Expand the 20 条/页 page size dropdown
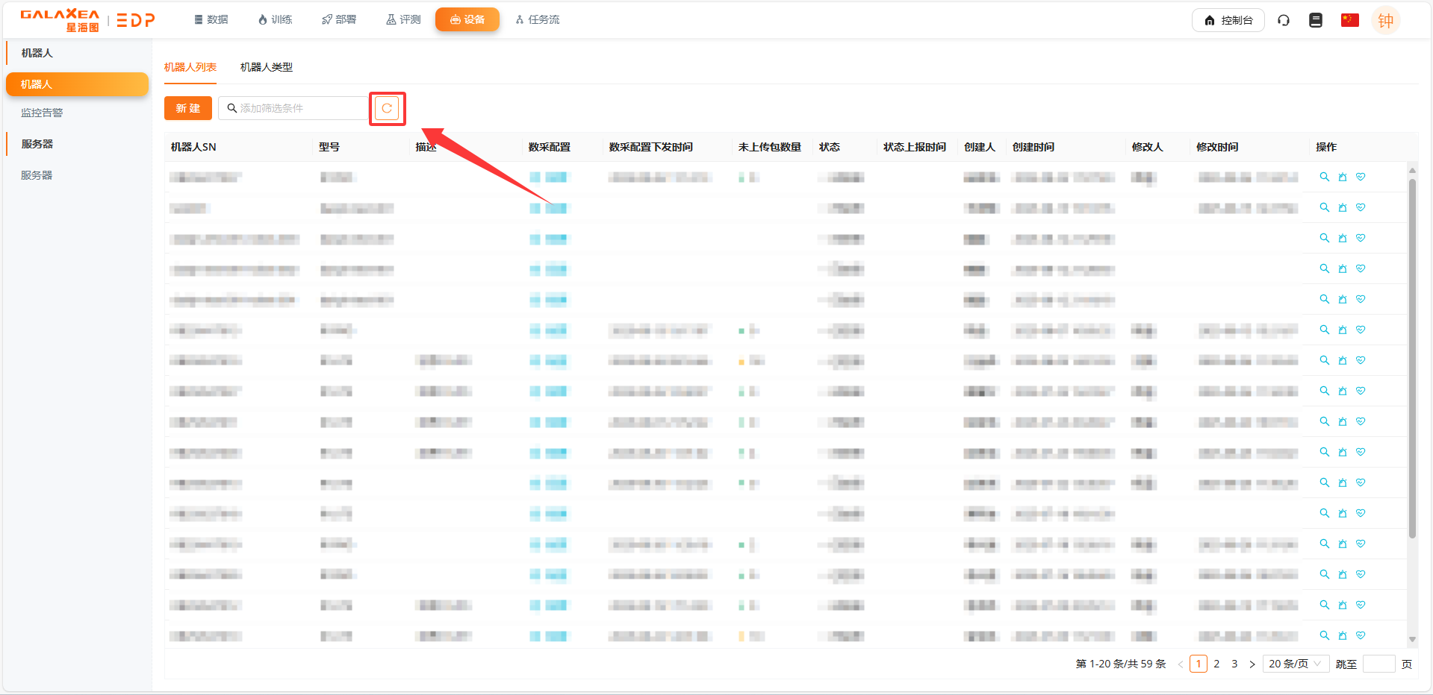 (x=1295, y=664)
